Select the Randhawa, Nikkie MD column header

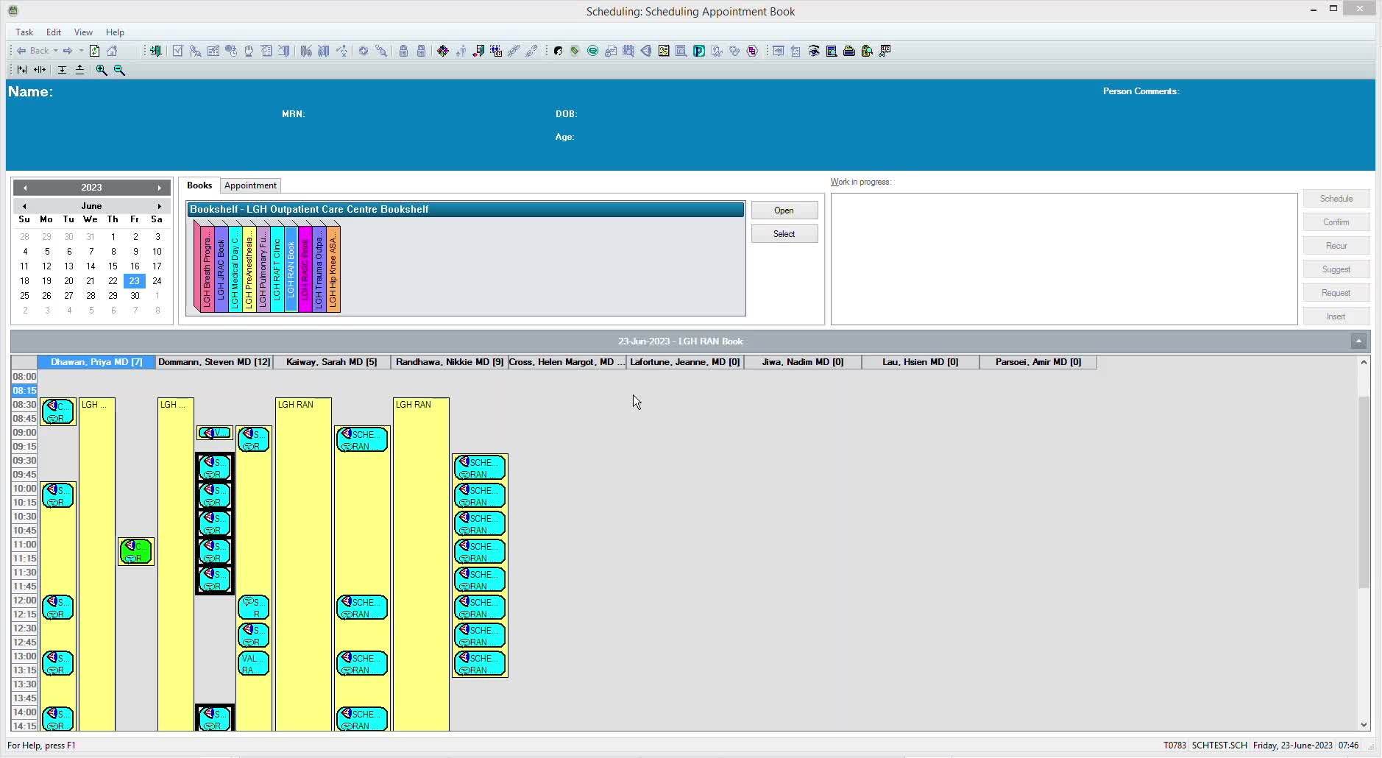point(450,362)
